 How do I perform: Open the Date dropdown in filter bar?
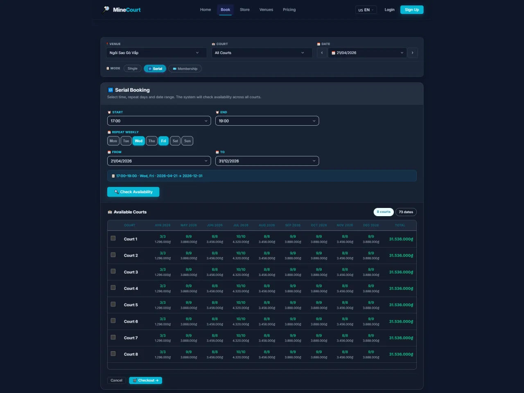pos(367,53)
